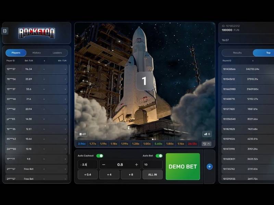274x205 pixels.
Task: Select the 1.00x history multiplier
Action: point(147,143)
